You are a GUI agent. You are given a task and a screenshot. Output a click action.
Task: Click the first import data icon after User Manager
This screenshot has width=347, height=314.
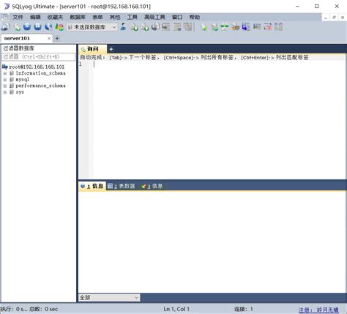pyautogui.click(x=134, y=27)
